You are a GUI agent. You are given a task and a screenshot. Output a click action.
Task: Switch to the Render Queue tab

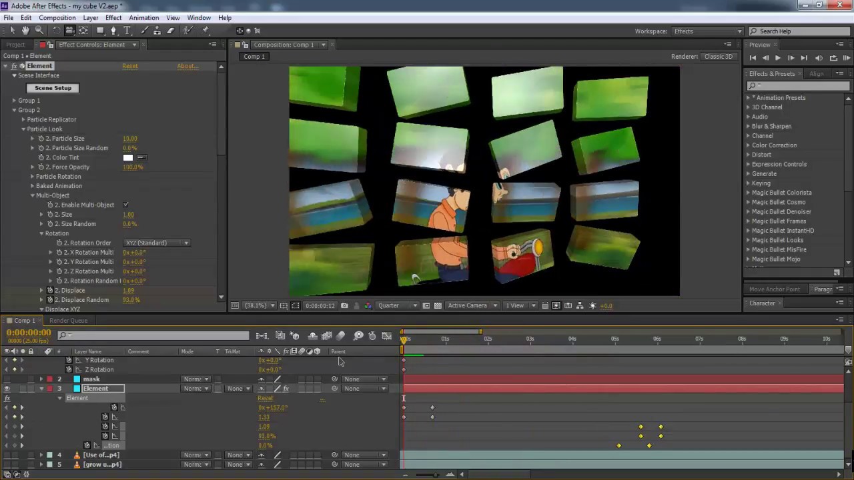tap(68, 321)
